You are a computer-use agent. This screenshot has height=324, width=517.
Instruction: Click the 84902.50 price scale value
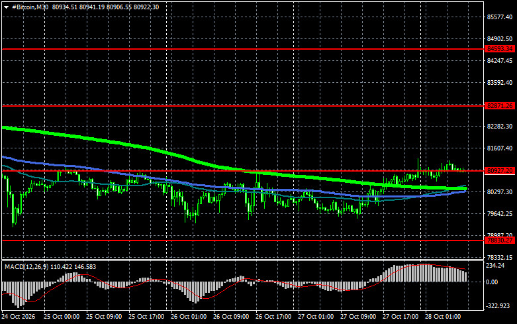tap(500, 38)
